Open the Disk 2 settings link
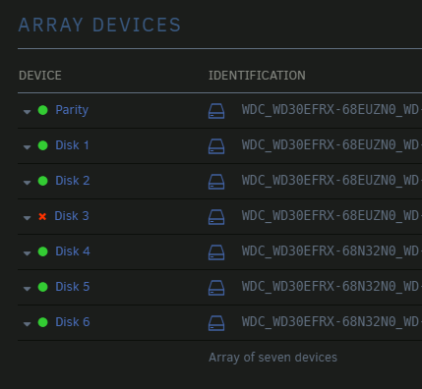The height and width of the screenshot is (389, 422). click(73, 181)
